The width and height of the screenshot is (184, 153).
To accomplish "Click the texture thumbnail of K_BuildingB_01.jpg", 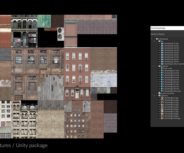I will coord(162,98).
